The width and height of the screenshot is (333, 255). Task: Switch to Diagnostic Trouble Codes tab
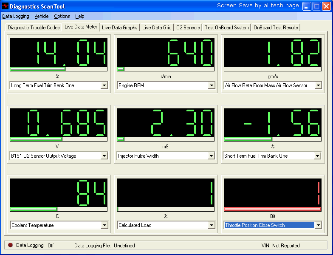click(34, 28)
